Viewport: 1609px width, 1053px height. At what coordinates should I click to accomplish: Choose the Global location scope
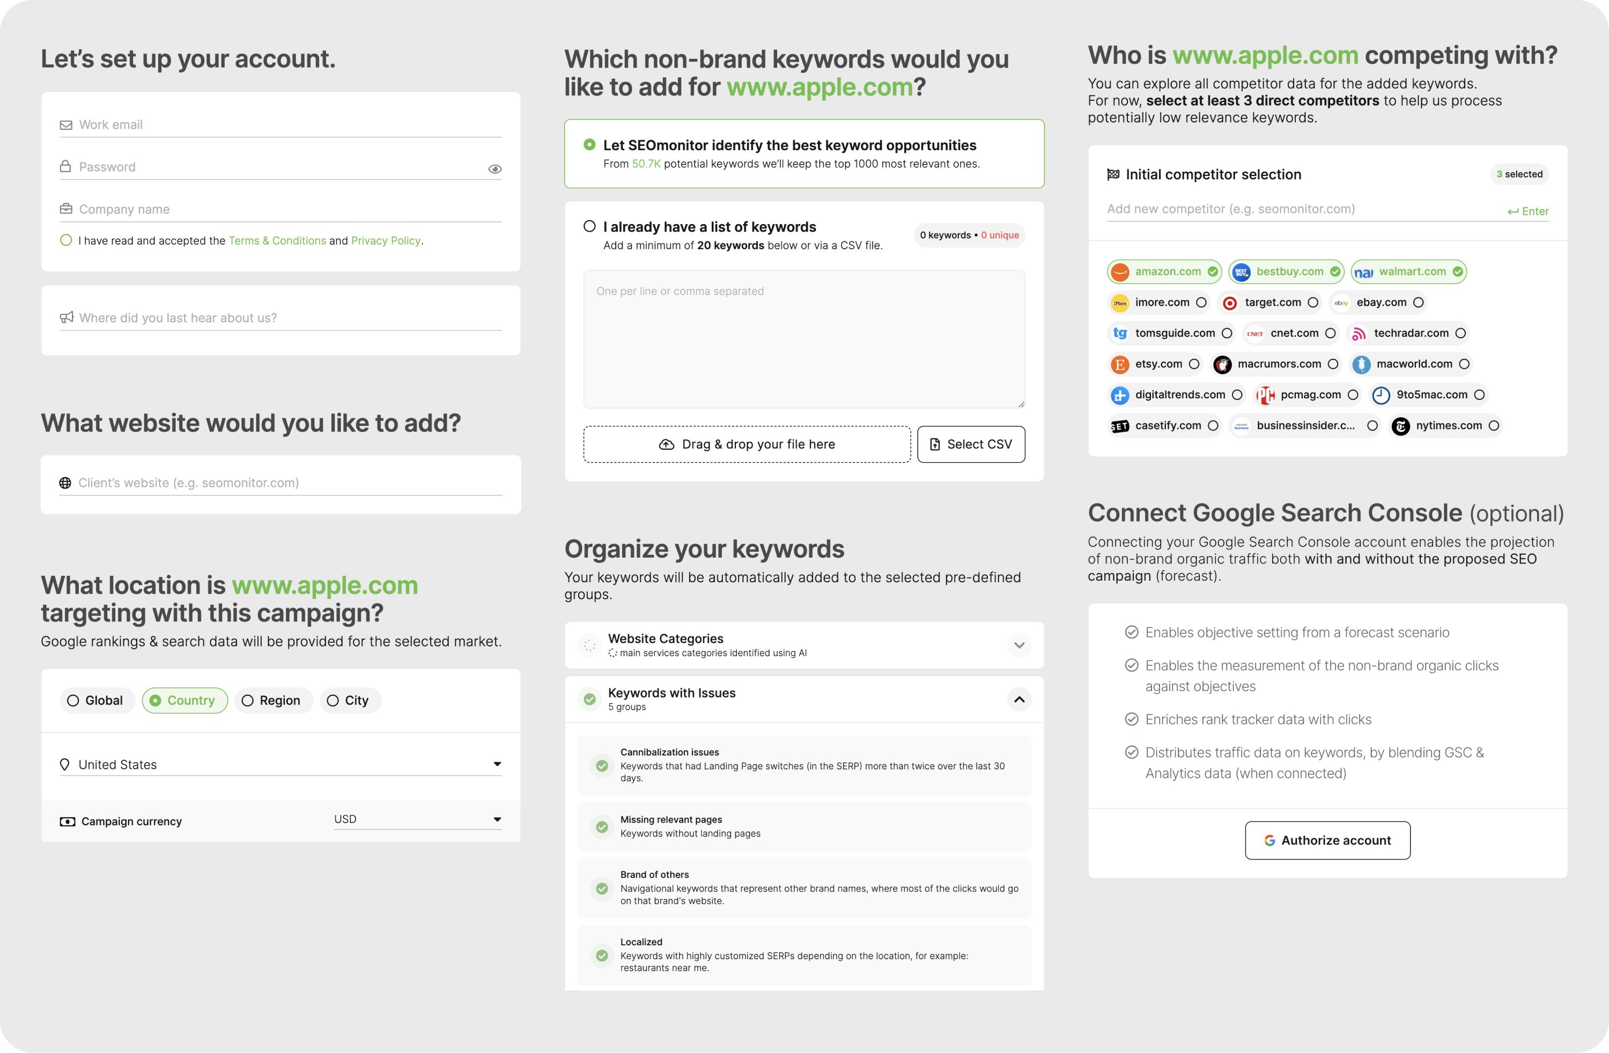(98, 701)
